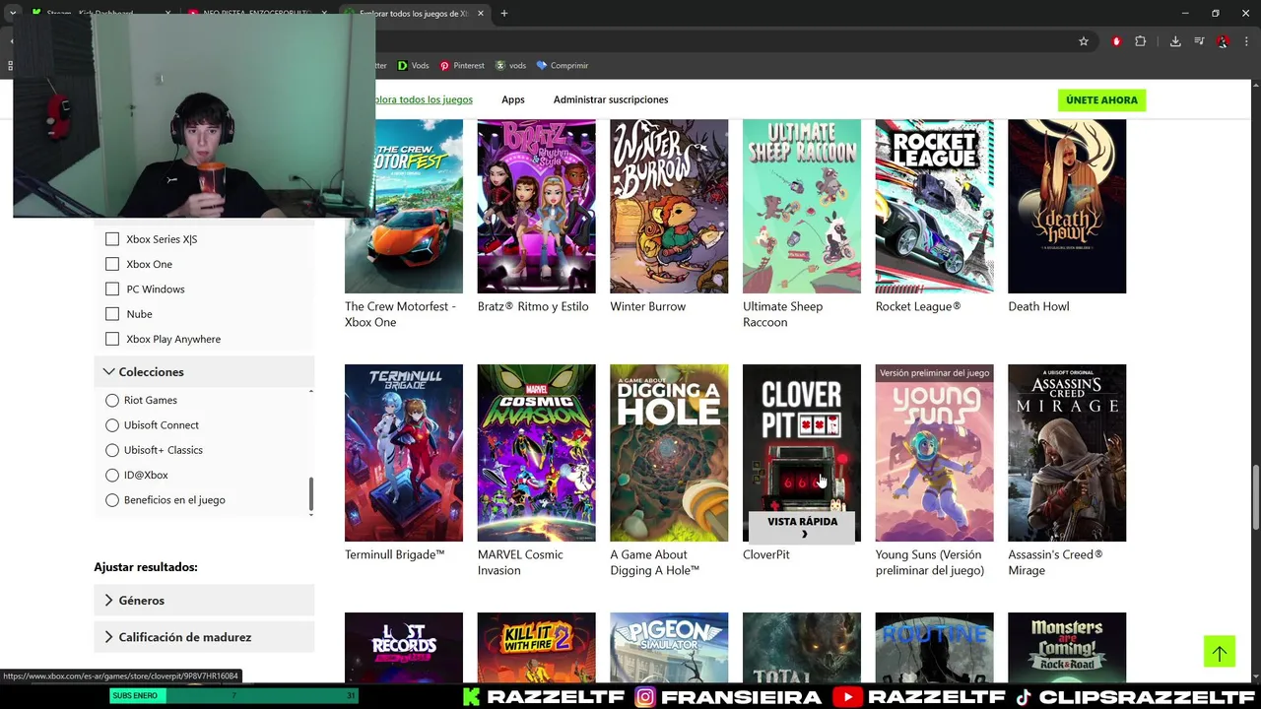
Task: Open the Comprimir bookmark
Action: (563, 65)
